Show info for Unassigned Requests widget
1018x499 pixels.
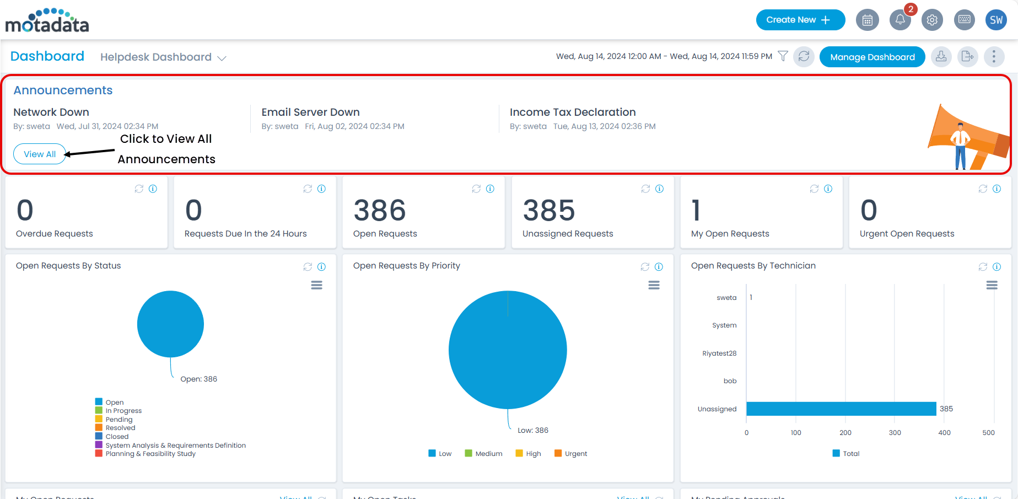pos(659,189)
